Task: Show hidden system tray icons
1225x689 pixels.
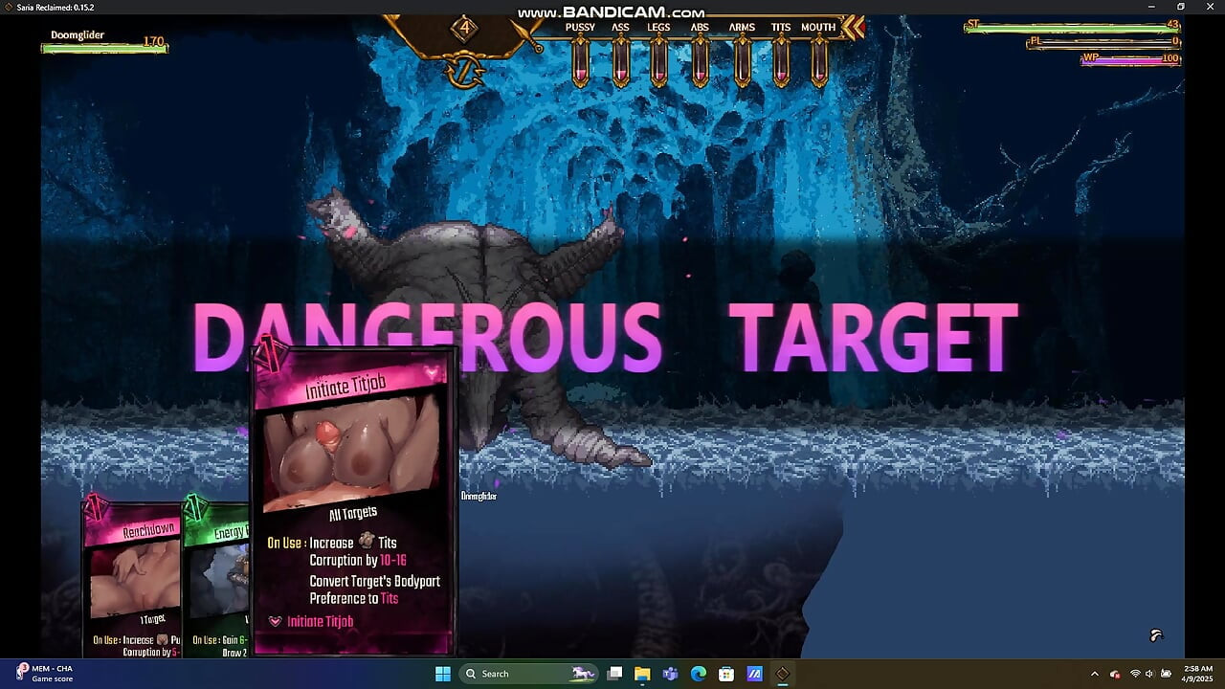Action: pos(1095,674)
